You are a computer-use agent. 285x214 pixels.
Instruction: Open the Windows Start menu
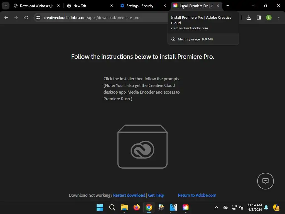(100, 207)
